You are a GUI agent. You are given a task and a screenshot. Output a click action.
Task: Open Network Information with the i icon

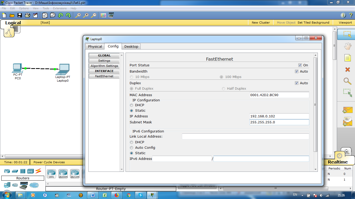(343, 15)
